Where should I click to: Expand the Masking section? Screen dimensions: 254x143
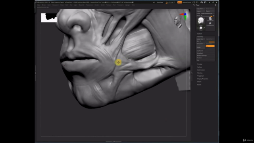click(200, 73)
